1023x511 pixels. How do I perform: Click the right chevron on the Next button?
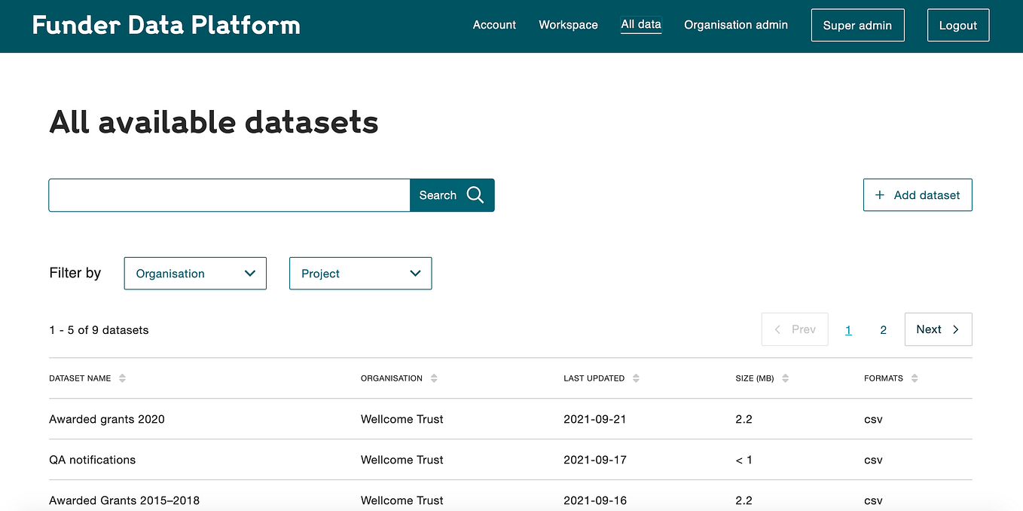tap(955, 329)
